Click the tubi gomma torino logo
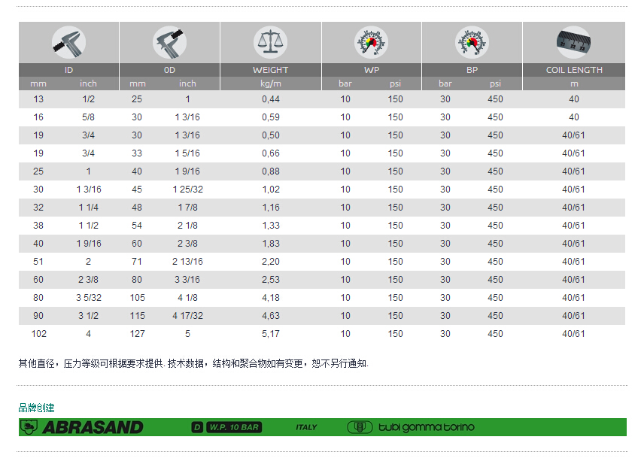644x458 pixels. pos(411,427)
